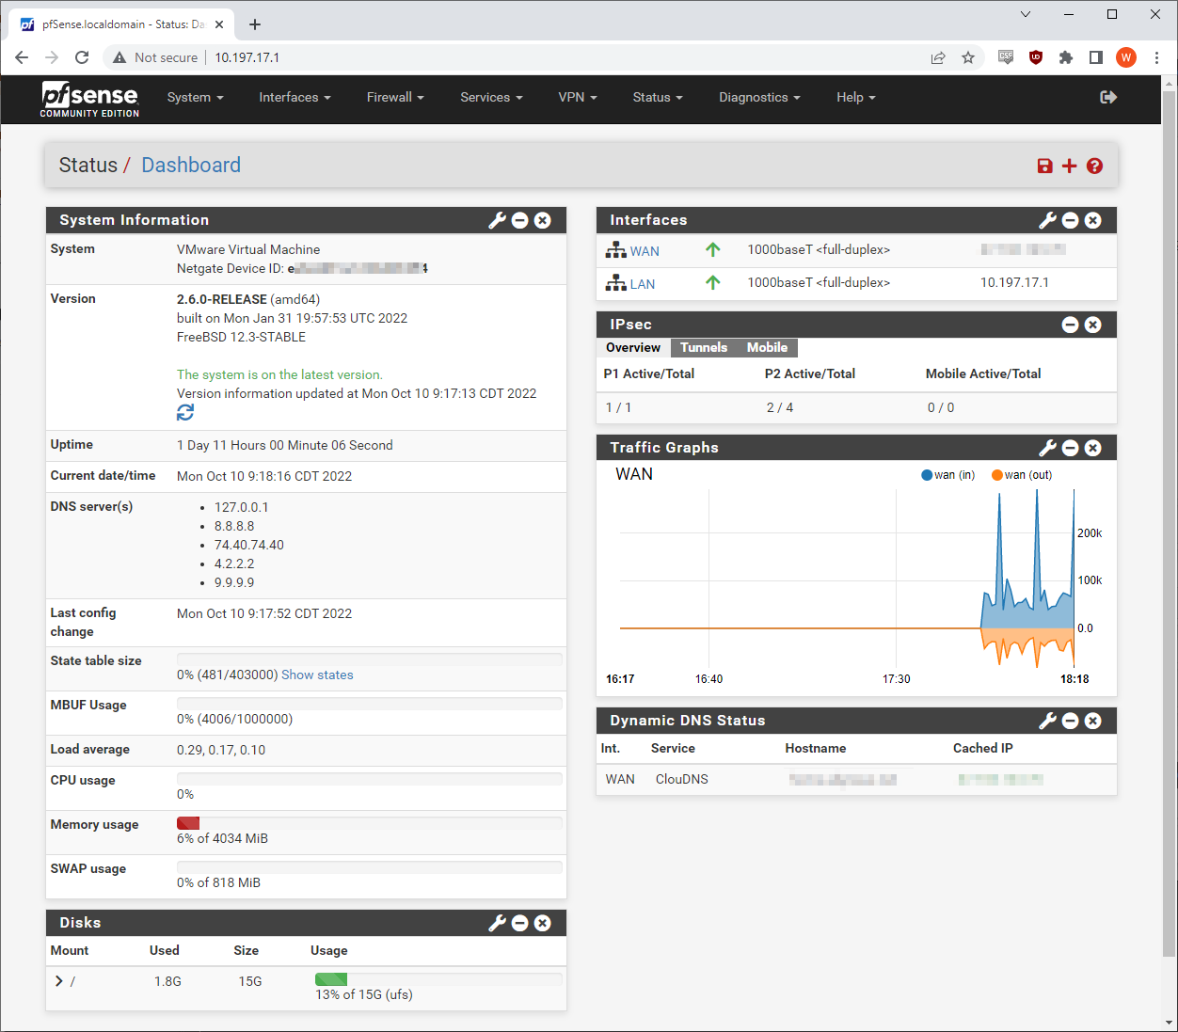Viewport: 1178px width, 1032px height.
Task: Click the 2.6.0-RELEASE version text
Action: (x=222, y=299)
